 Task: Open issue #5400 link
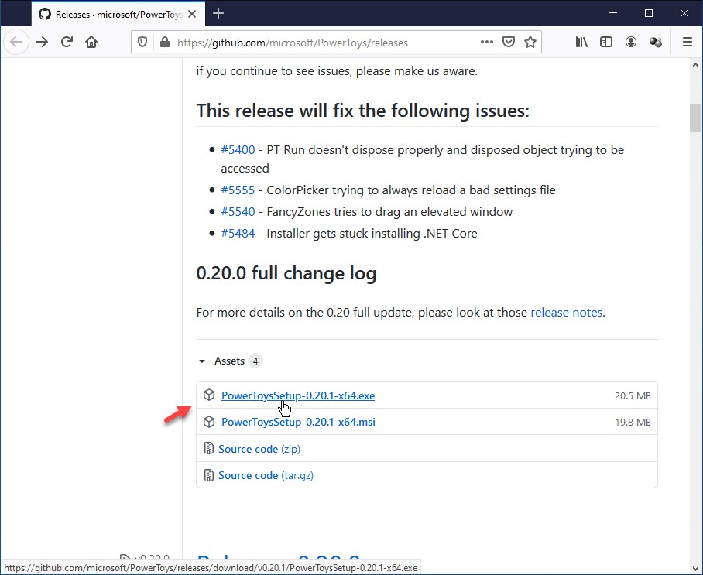[x=237, y=149]
